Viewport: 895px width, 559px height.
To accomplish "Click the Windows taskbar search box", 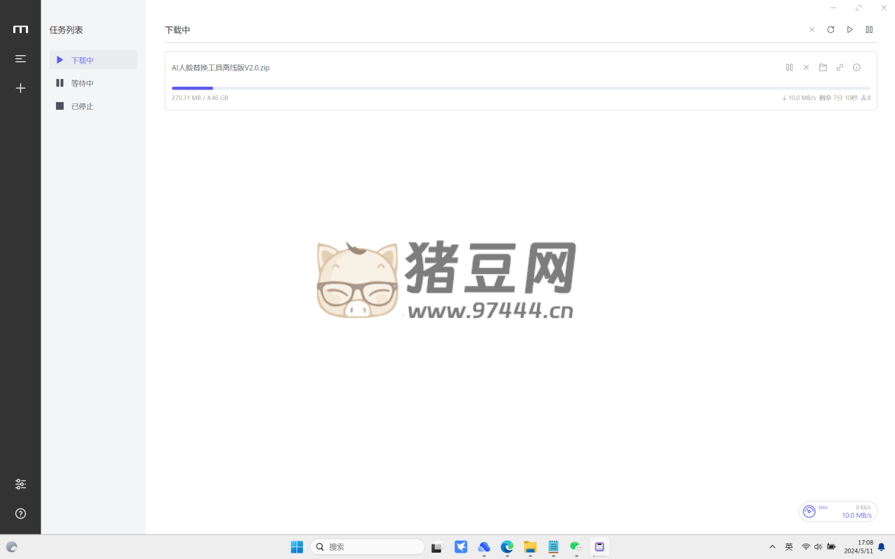I will click(367, 546).
